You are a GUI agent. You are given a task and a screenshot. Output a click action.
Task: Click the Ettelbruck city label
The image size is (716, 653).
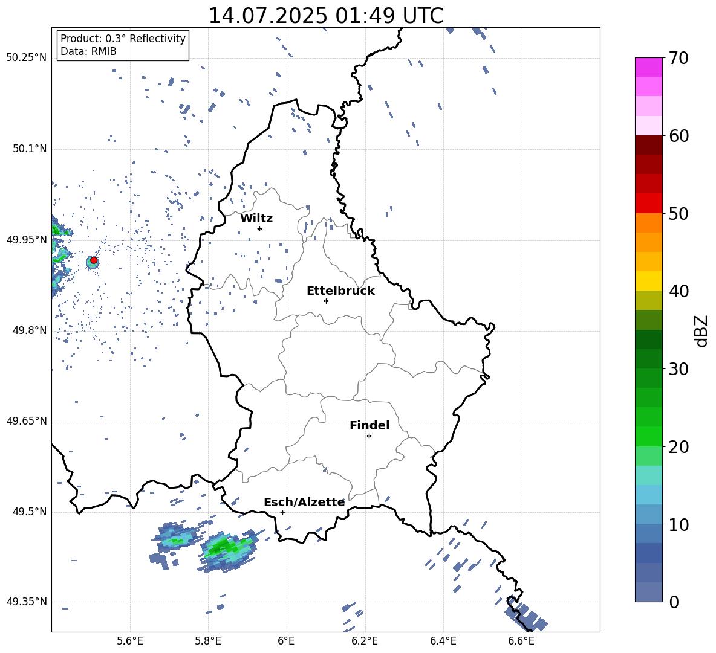(340, 291)
